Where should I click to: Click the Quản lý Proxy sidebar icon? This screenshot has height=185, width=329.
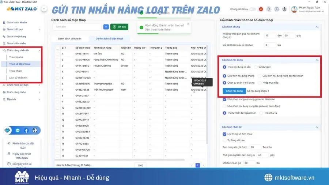click(4, 29)
